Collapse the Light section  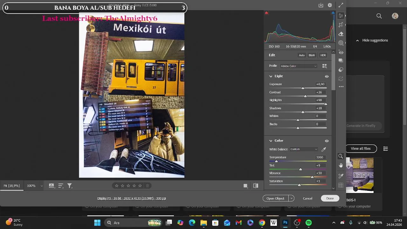271,76
